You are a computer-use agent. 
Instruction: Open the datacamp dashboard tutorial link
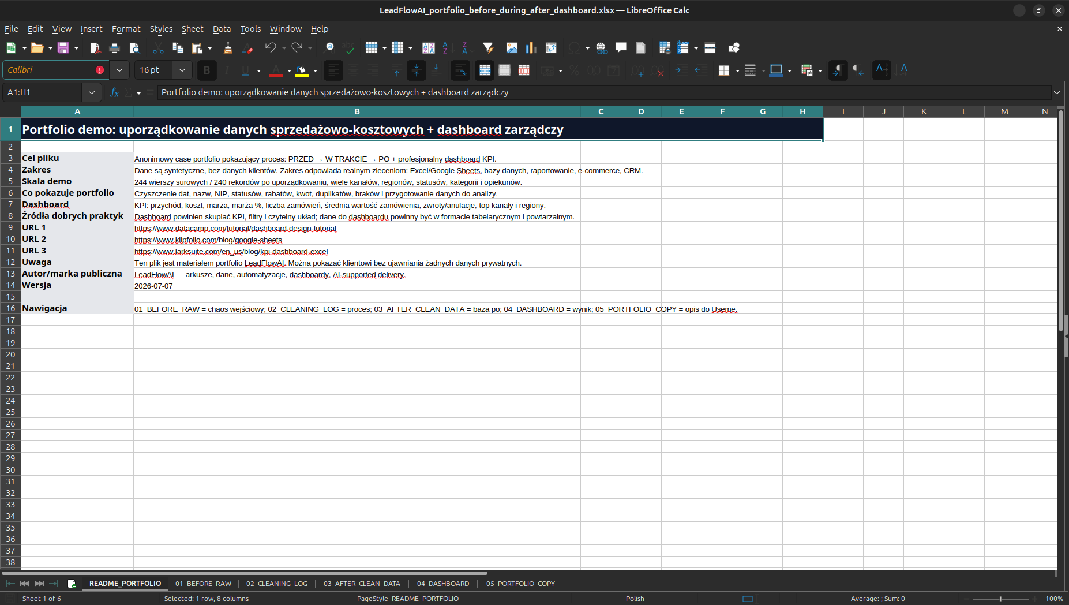click(x=235, y=229)
